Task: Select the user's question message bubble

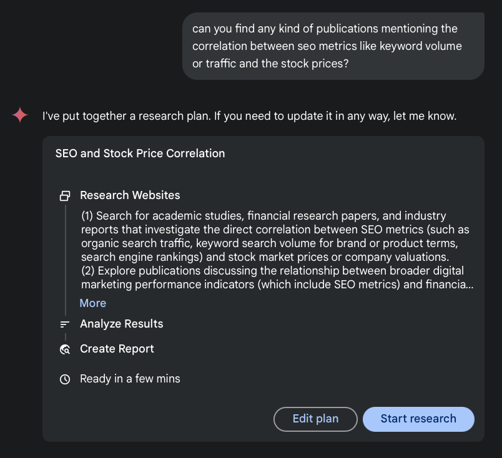Action: tap(333, 46)
